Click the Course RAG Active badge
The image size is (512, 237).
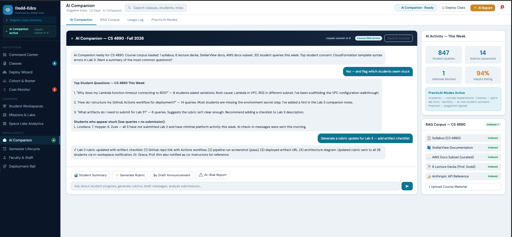point(368,38)
